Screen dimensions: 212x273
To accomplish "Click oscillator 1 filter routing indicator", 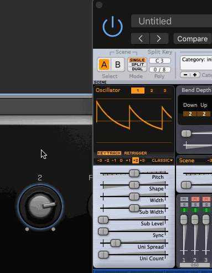I will pos(184,210).
